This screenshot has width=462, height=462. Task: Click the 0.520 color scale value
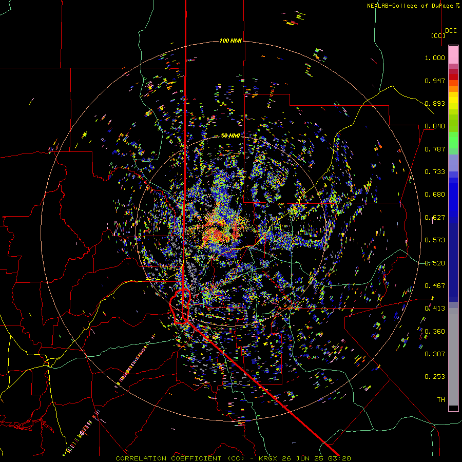pos(435,263)
